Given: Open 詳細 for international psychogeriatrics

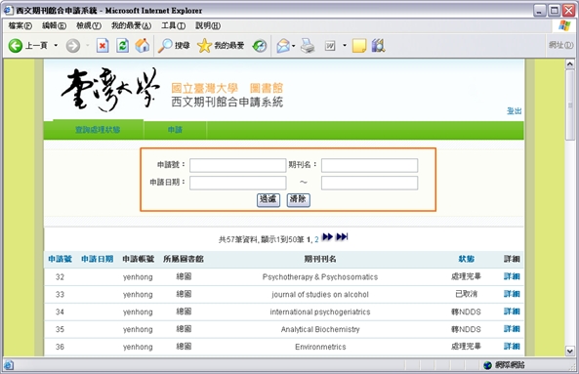Looking at the screenshot, I should pyautogui.click(x=512, y=312).
